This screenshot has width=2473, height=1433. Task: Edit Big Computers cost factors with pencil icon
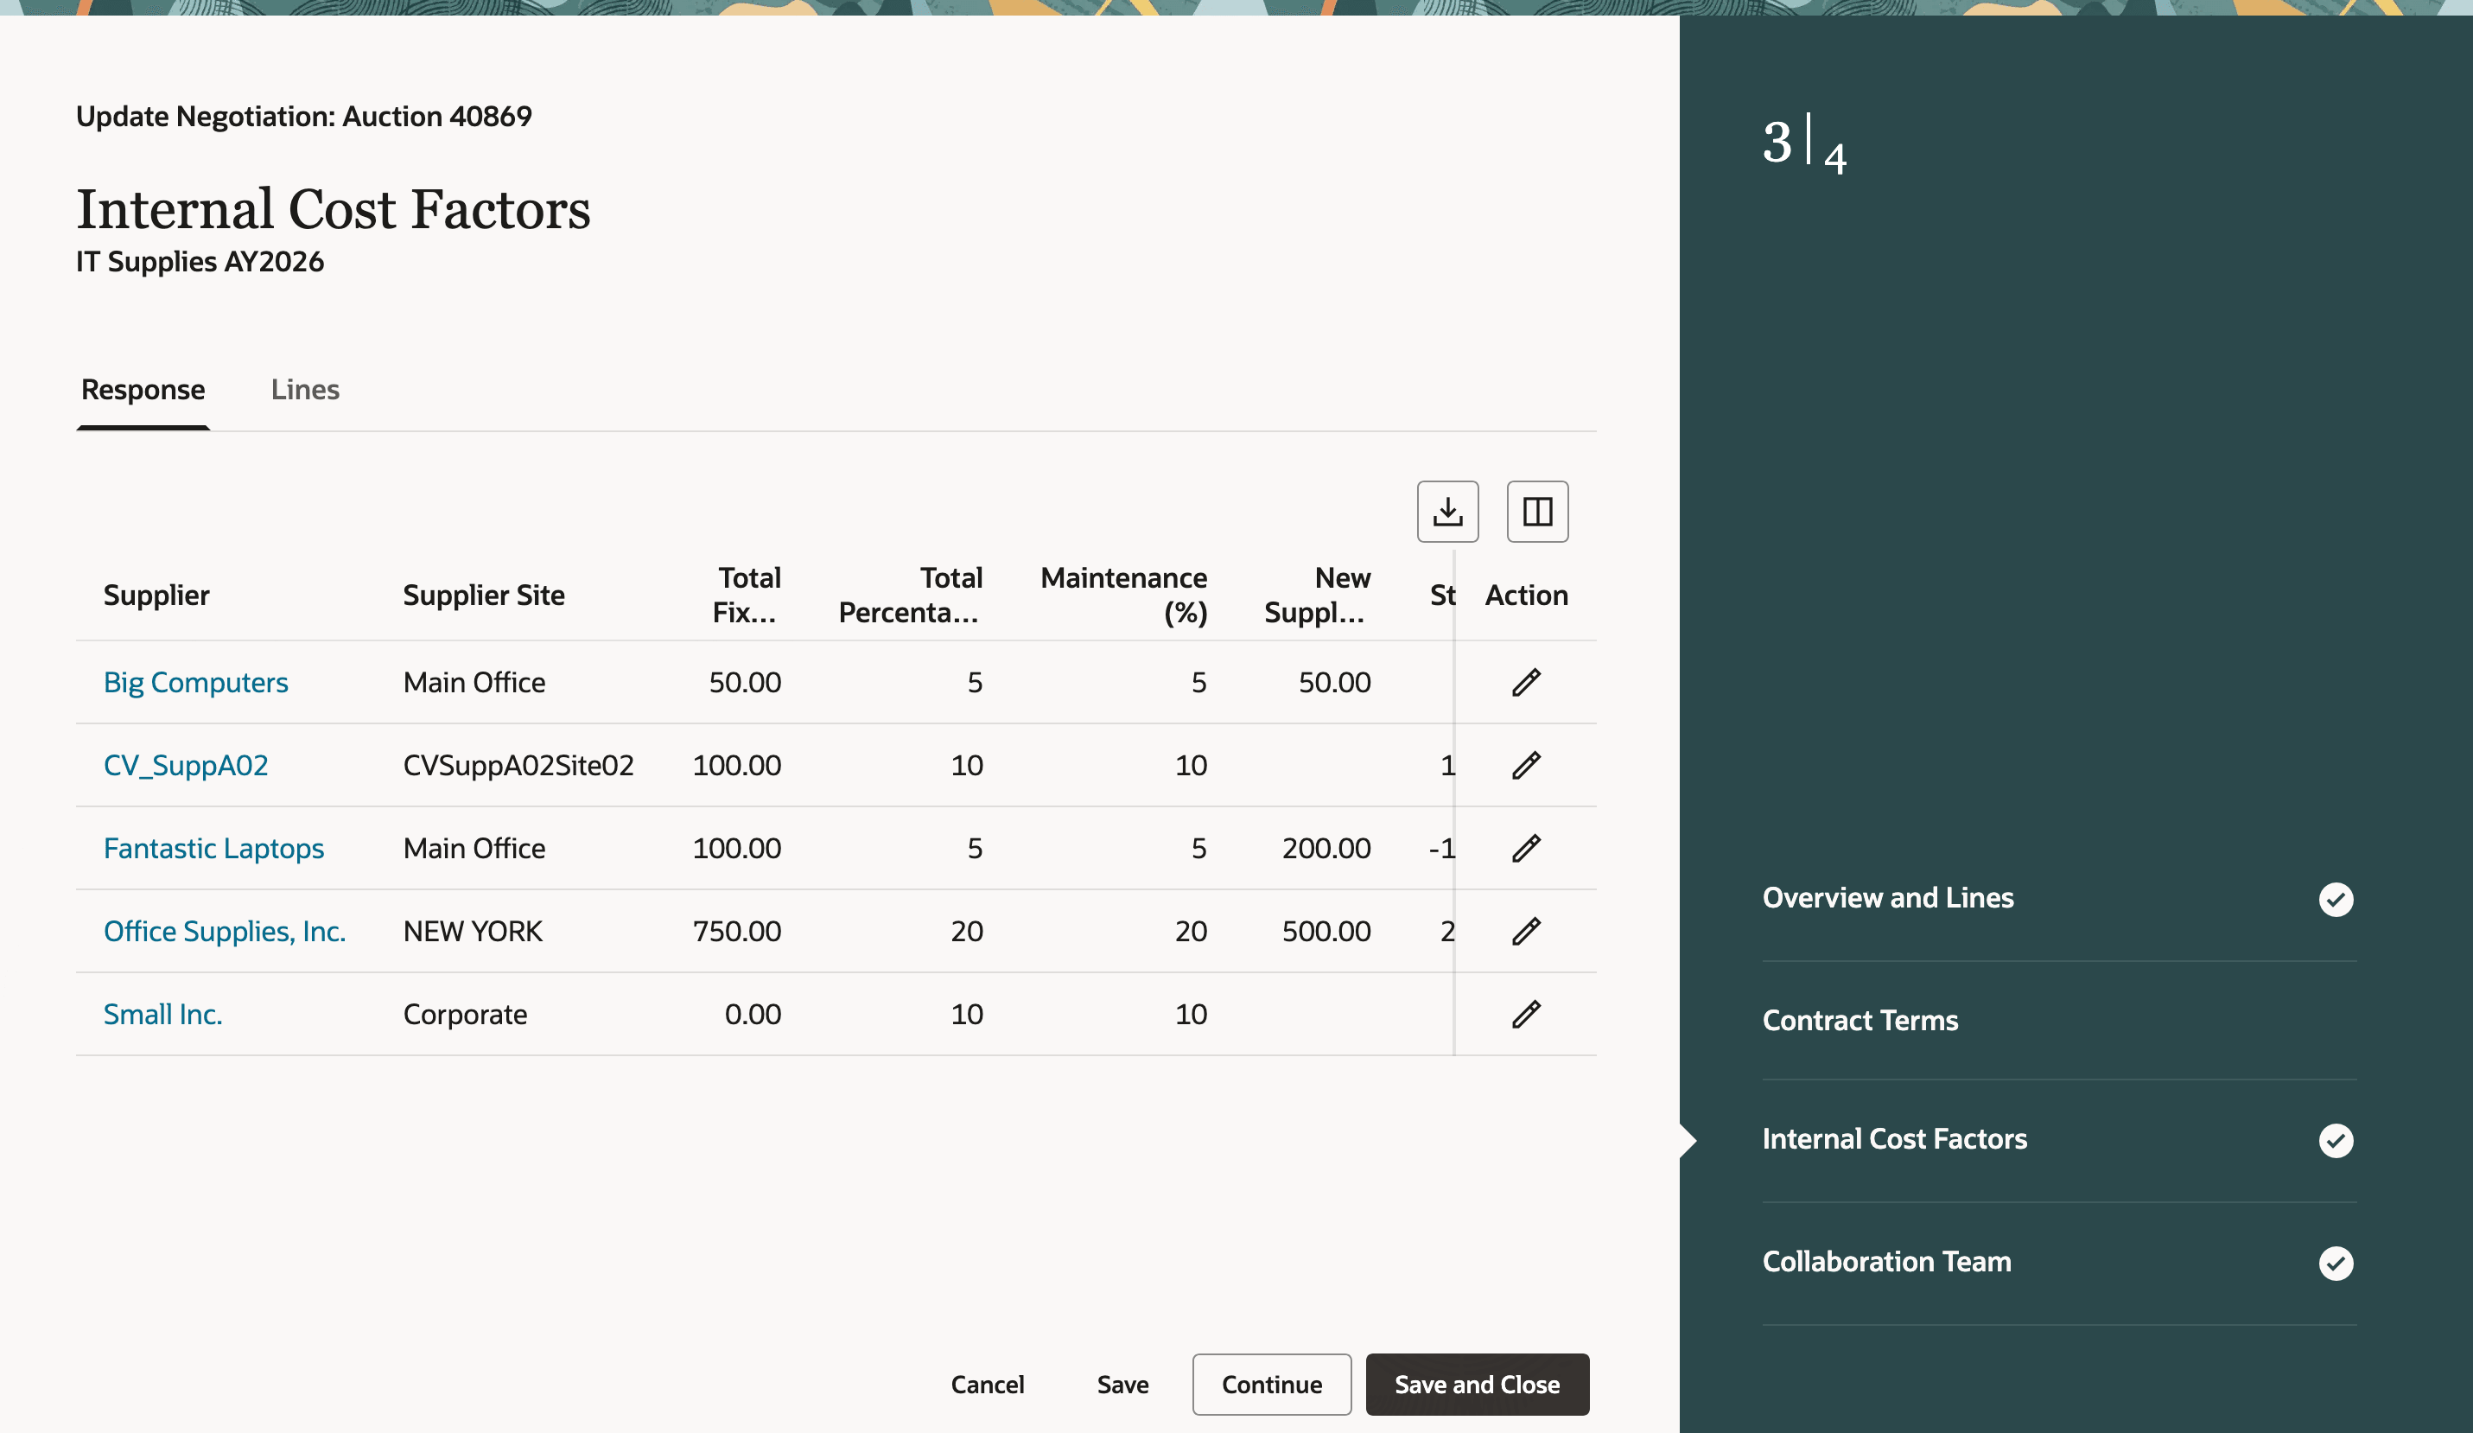1525,681
